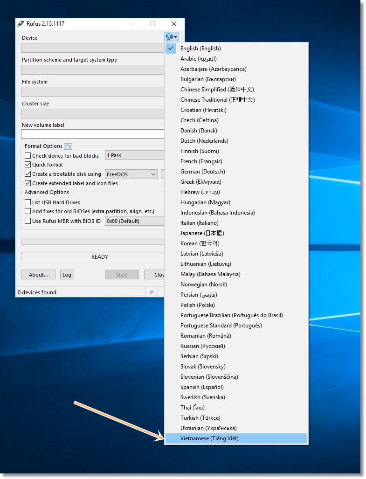The width and height of the screenshot is (366, 479).
Task: Enable List USB Hard Drives
Action: 28,202
